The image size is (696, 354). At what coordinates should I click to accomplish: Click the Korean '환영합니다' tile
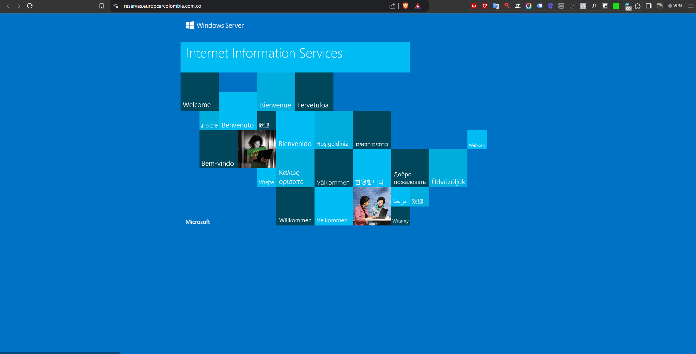click(372, 168)
